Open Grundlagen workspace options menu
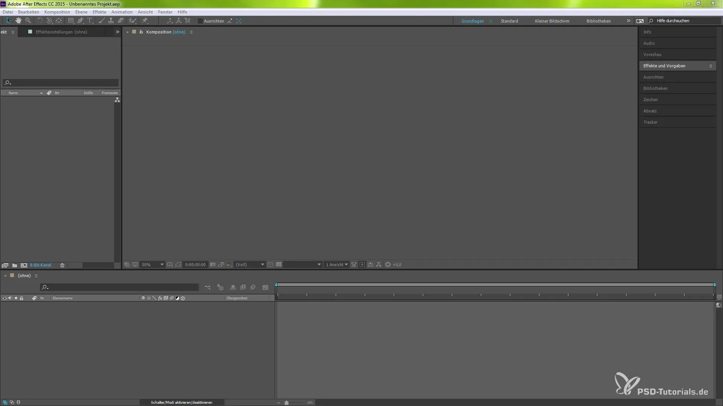 pos(490,21)
